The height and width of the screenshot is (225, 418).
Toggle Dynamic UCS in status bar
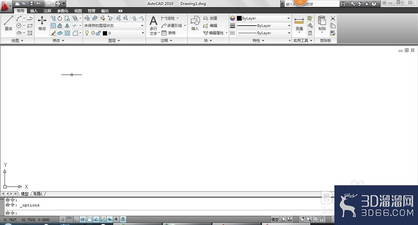(103, 220)
